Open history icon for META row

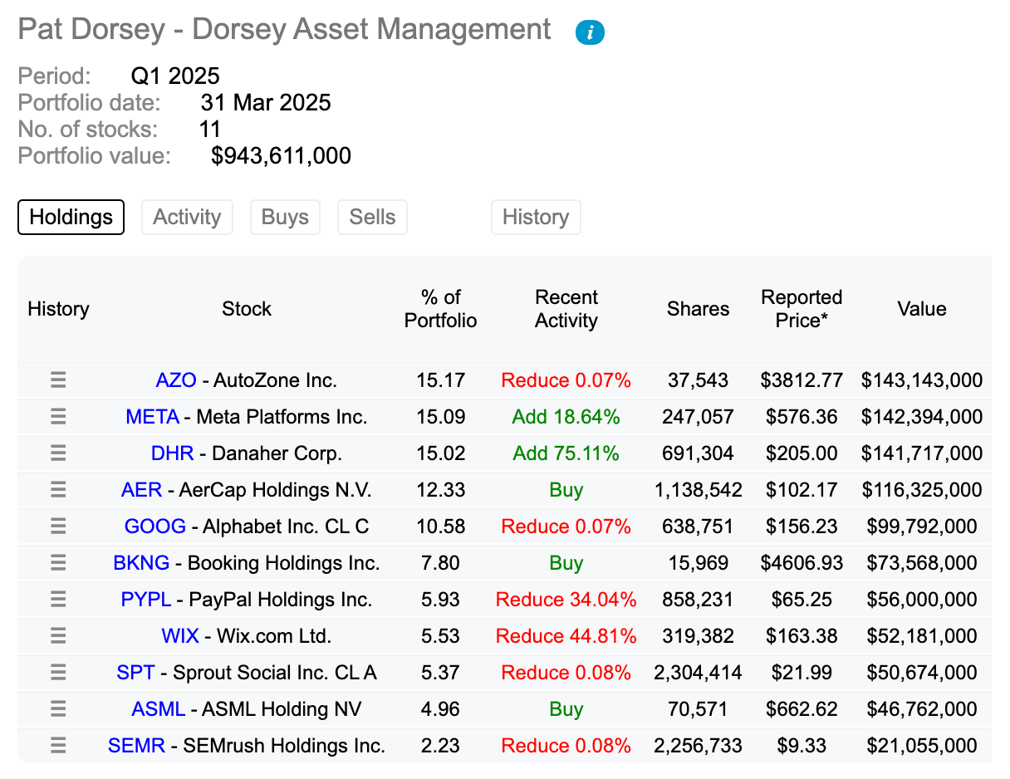pyautogui.click(x=58, y=417)
